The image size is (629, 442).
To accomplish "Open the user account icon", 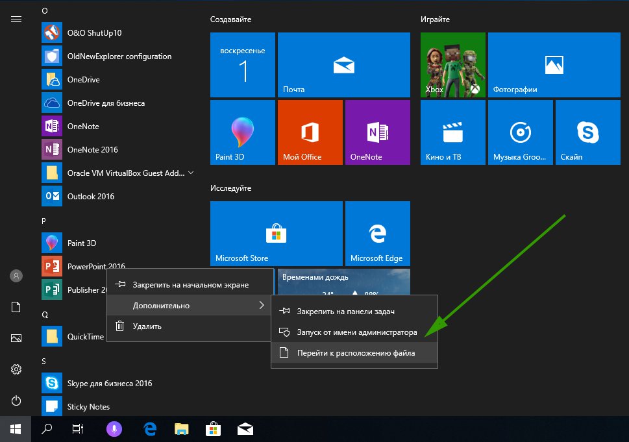I will (x=16, y=276).
